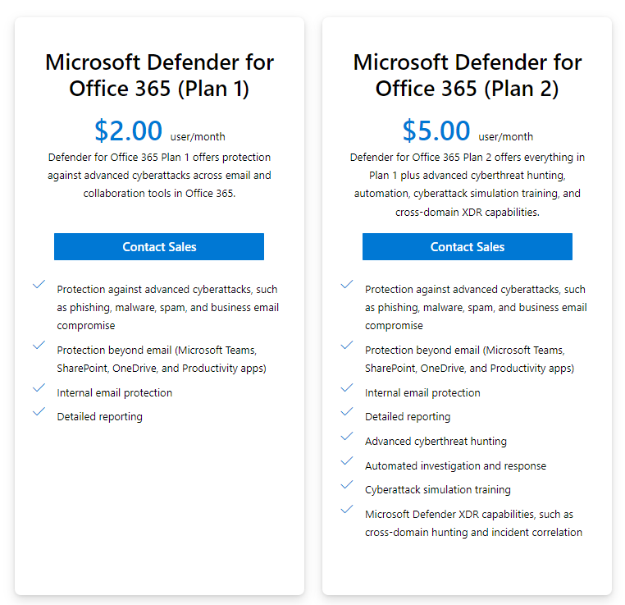Click Cyberattack simulation training feature text
The height and width of the screenshot is (605, 625).
(x=437, y=490)
